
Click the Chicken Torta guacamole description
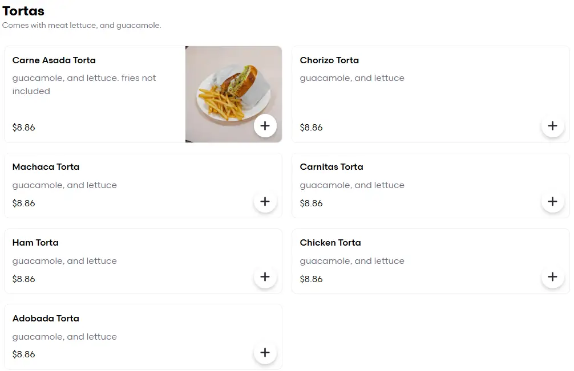coord(352,261)
